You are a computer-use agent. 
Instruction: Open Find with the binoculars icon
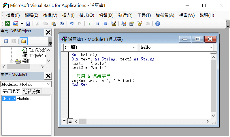point(62,24)
